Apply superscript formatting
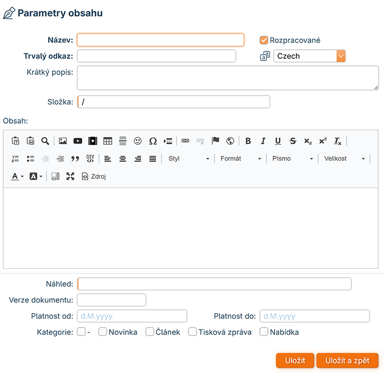 click(x=323, y=141)
